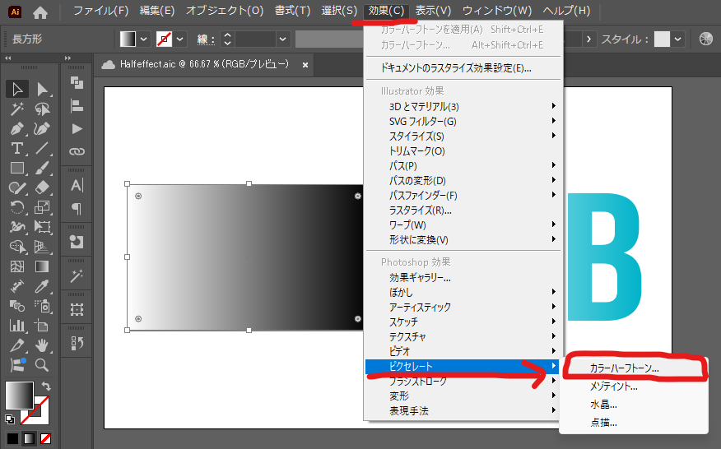
Task: Open the ファイル(F) menu
Action: pos(100,11)
